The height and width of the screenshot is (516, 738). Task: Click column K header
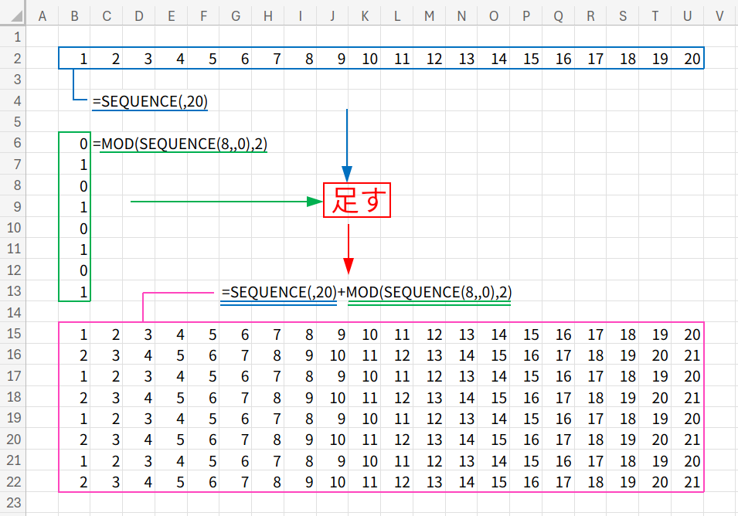(364, 16)
